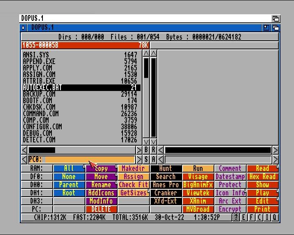
Task: Click the right lister's vertical scrollbar
Action: 154,98
